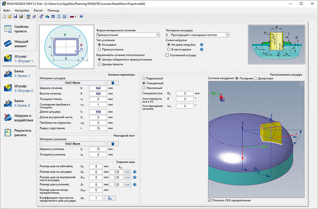This screenshot has width=318, height=209.
Task: Click the blue shell with arrow toolbar icon
Action: (x=47, y=17)
